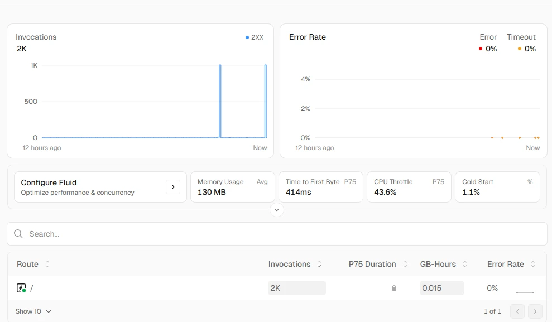Click the error rate sparkline in the / row
The image size is (552, 322).
point(525,291)
